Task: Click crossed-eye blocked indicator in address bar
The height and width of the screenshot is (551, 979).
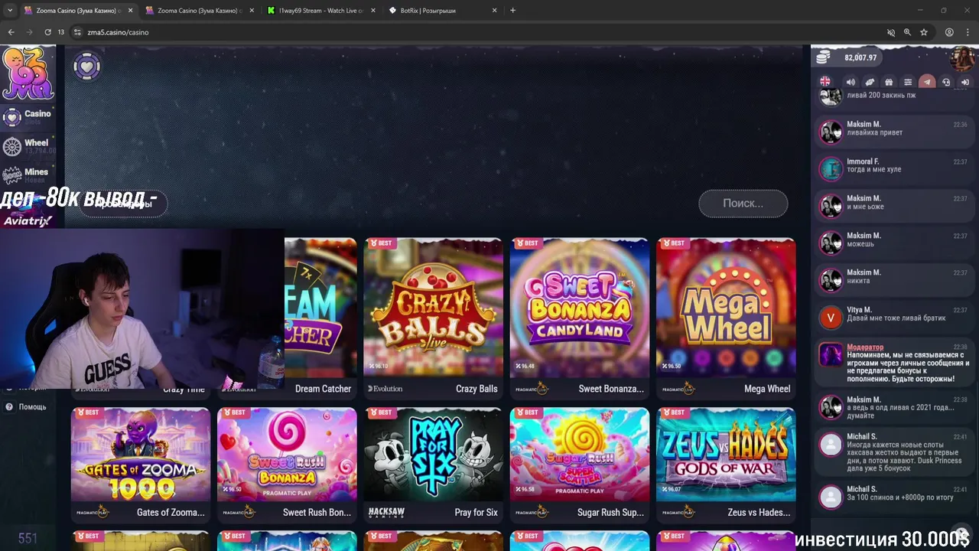Action: pos(890,32)
